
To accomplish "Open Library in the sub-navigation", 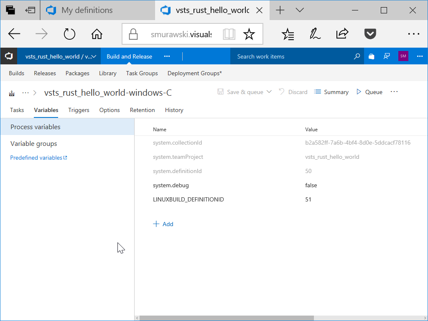I will click(x=107, y=73).
